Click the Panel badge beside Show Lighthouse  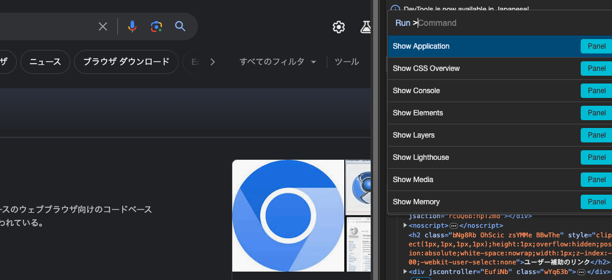[596, 157]
